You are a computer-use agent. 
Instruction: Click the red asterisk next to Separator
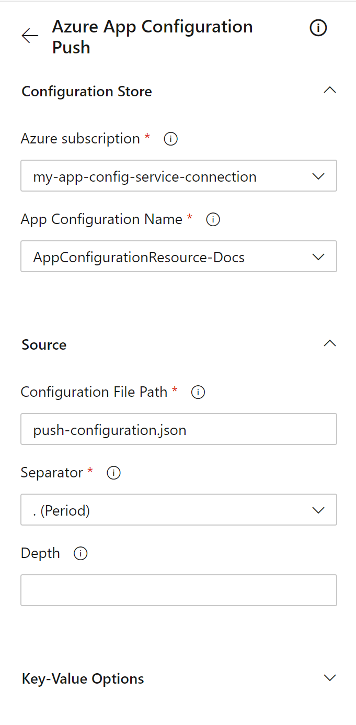tap(90, 470)
